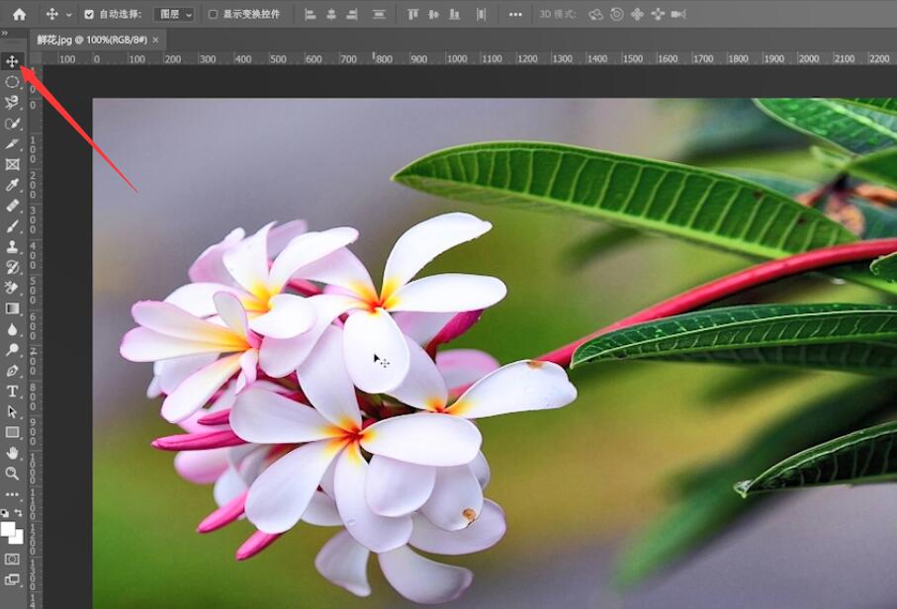The height and width of the screenshot is (609, 897).
Task: Align right edges
Action: pyautogui.click(x=352, y=14)
